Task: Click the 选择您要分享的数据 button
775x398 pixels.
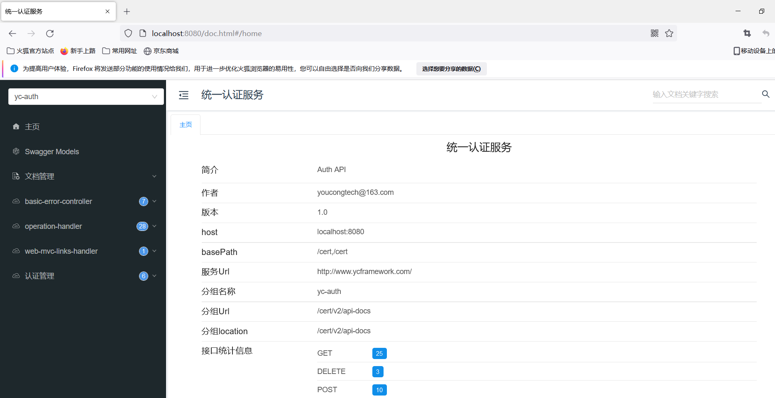Action: [451, 68]
